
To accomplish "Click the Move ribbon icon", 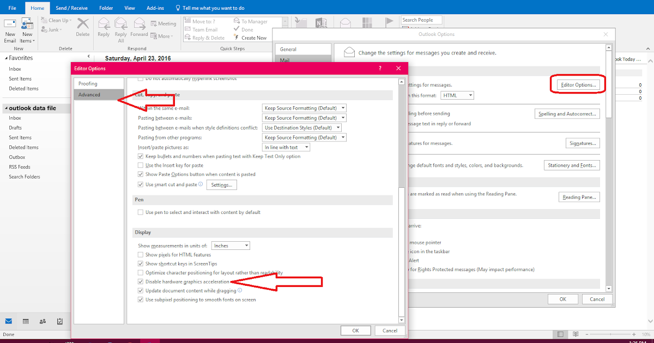I will tap(300, 23).
